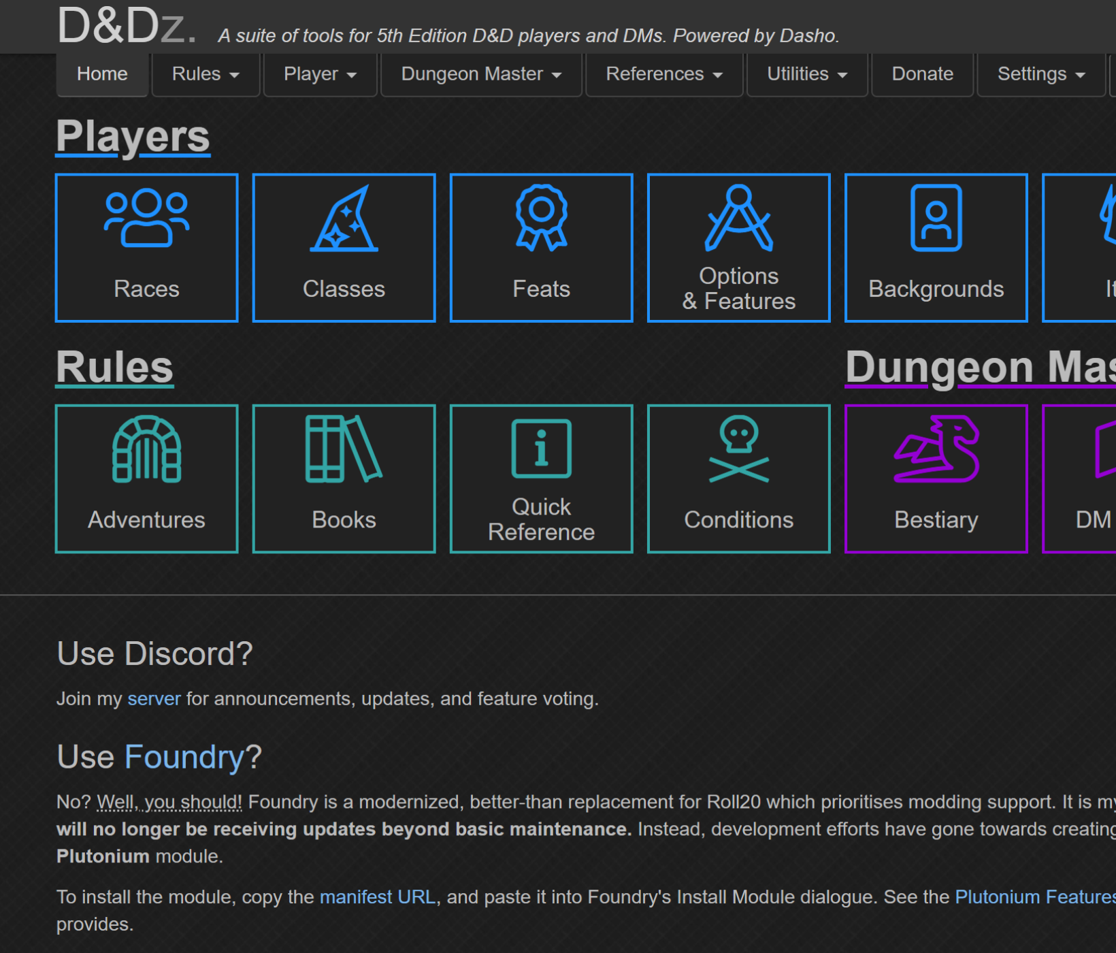Image resolution: width=1116 pixels, height=953 pixels.
Task: Expand the Player dropdown menu
Action: pyautogui.click(x=320, y=74)
